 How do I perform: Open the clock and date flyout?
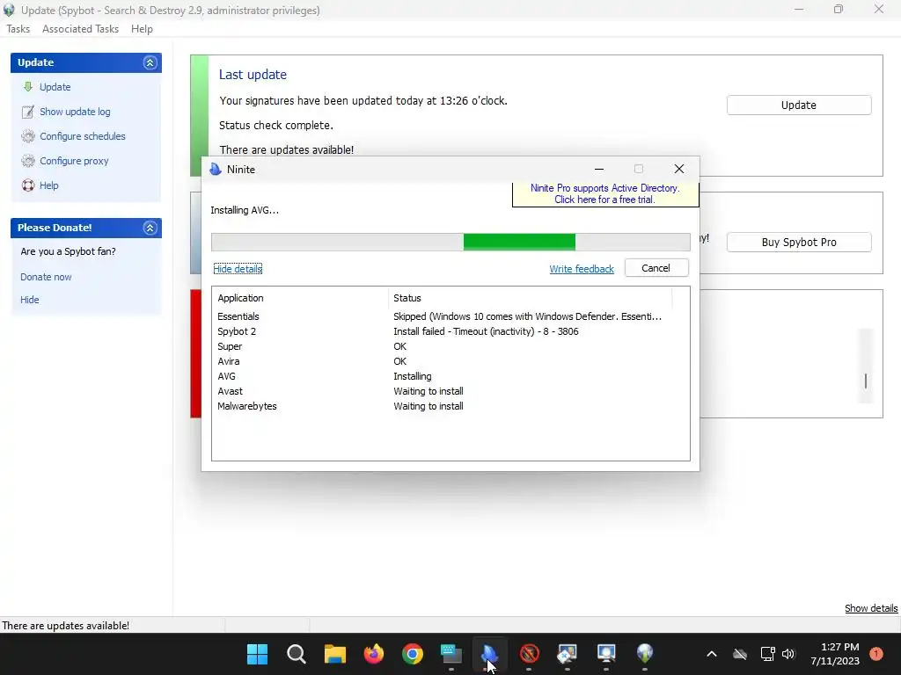tap(835, 654)
